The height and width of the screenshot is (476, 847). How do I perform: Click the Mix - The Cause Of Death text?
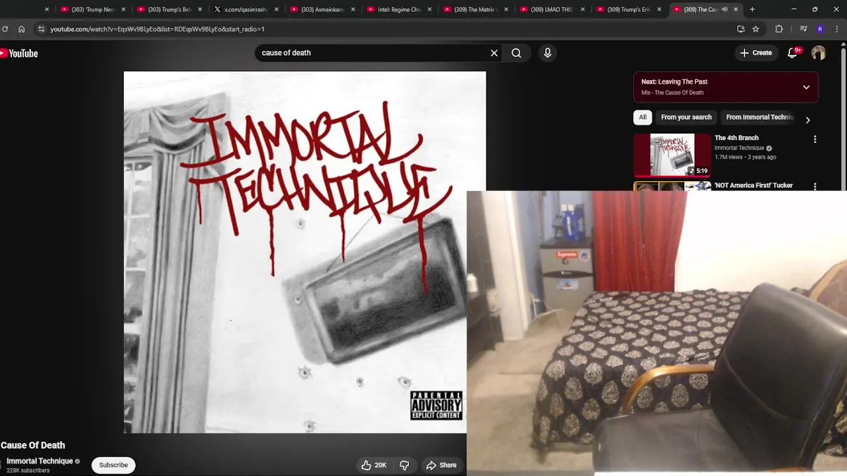[672, 93]
